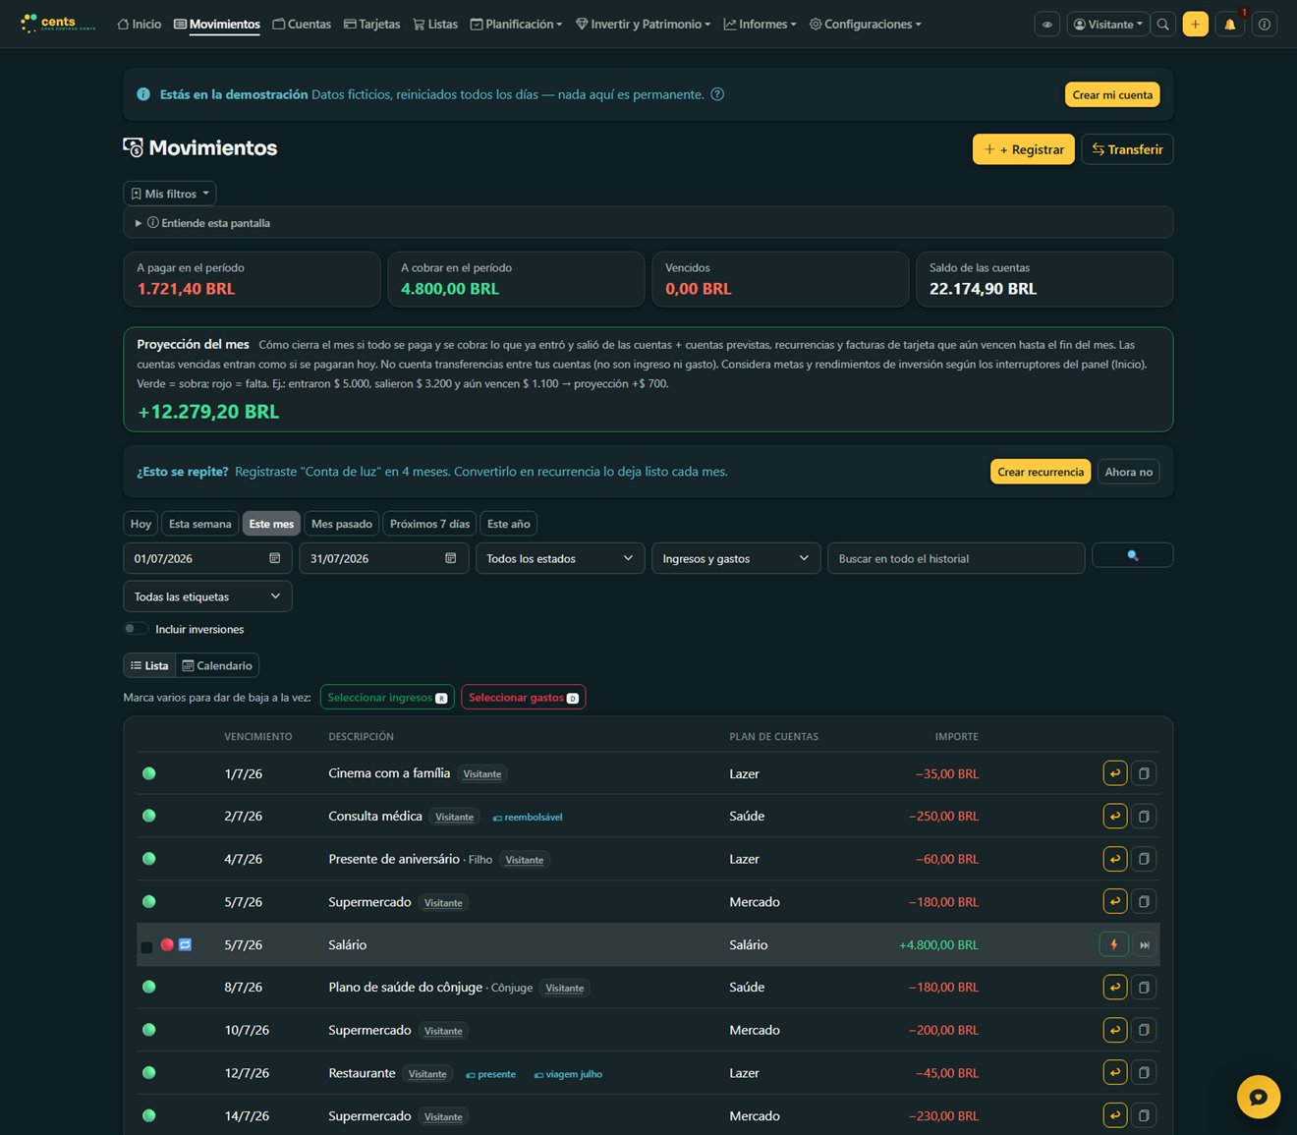1297x1135 pixels.
Task: Duplicate the Consulta médica entry
Action: pos(1144,816)
